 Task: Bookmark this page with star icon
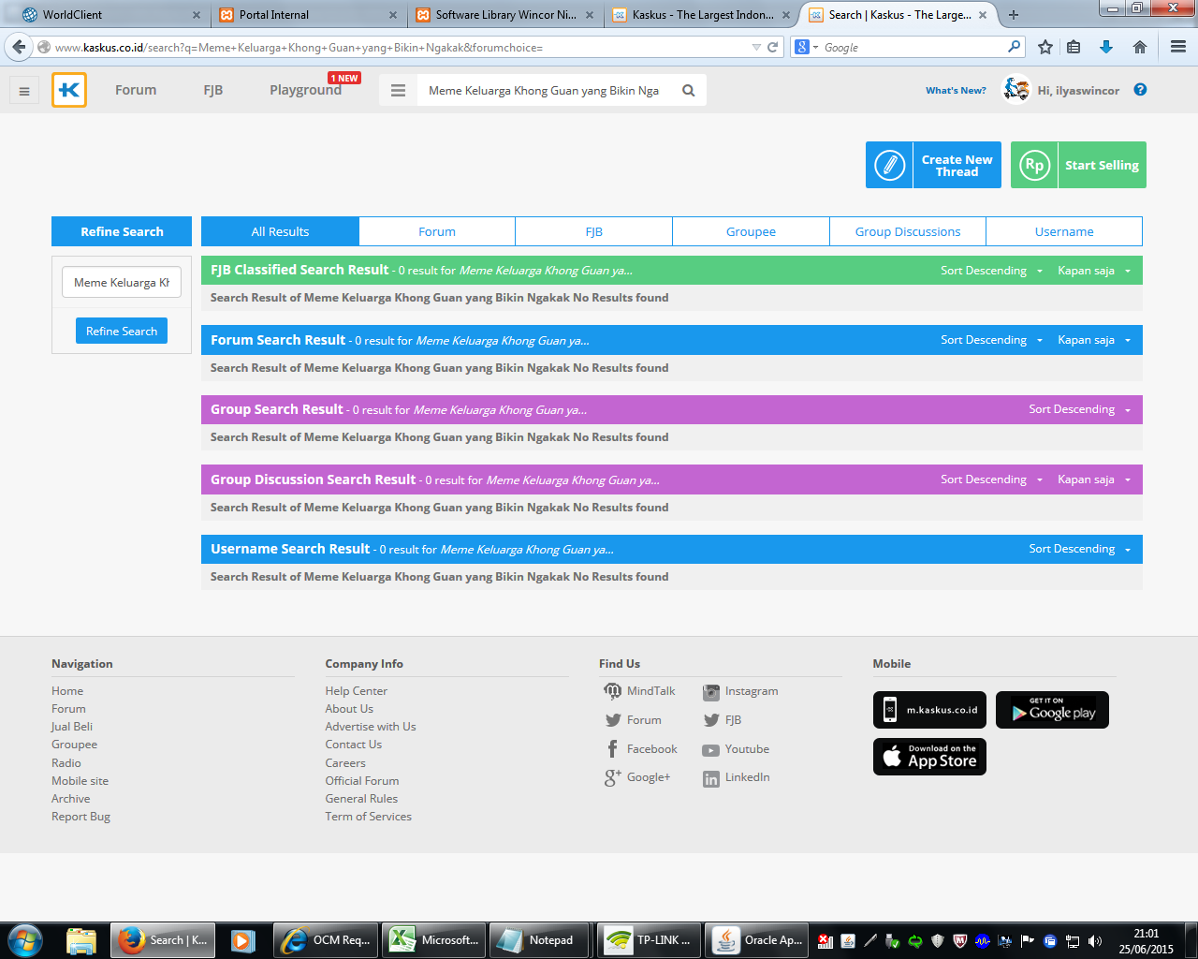(1045, 47)
